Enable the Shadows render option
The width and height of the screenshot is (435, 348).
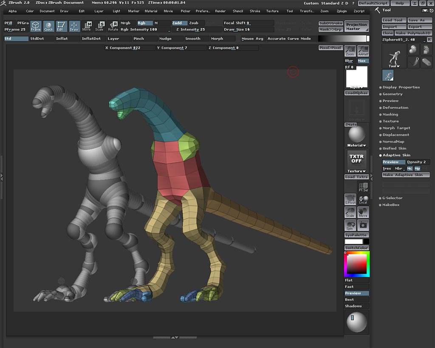[356, 306]
